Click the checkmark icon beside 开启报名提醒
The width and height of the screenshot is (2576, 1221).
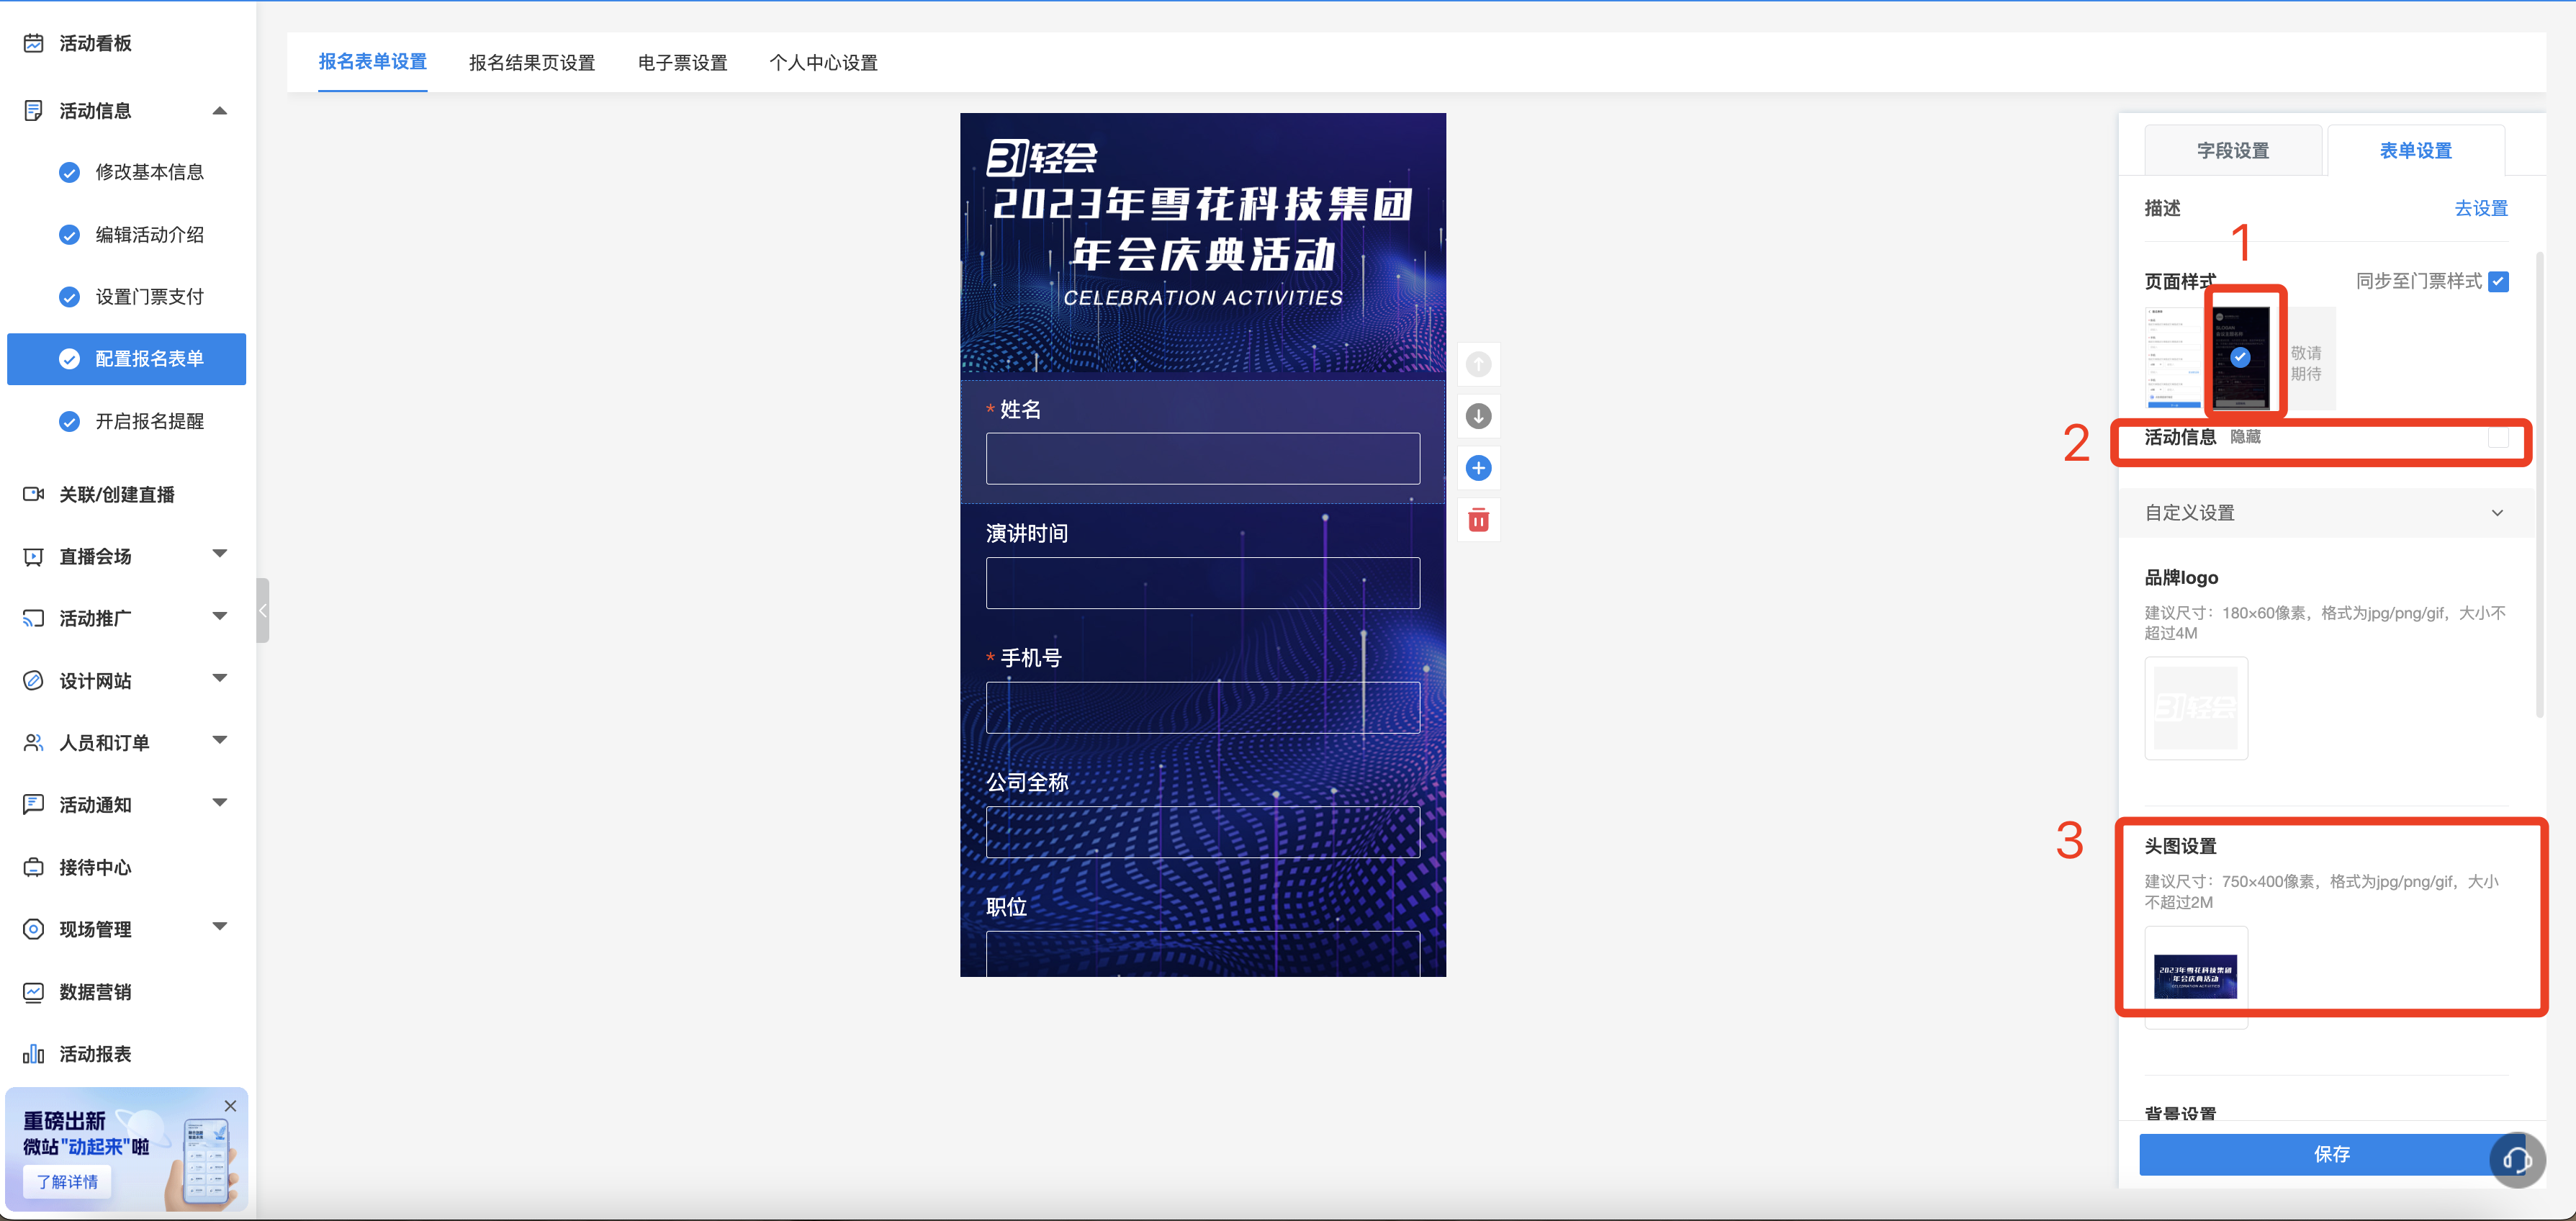tap(69, 421)
